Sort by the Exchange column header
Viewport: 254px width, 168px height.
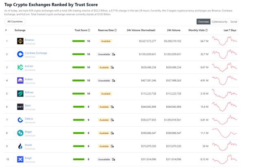[20, 30]
